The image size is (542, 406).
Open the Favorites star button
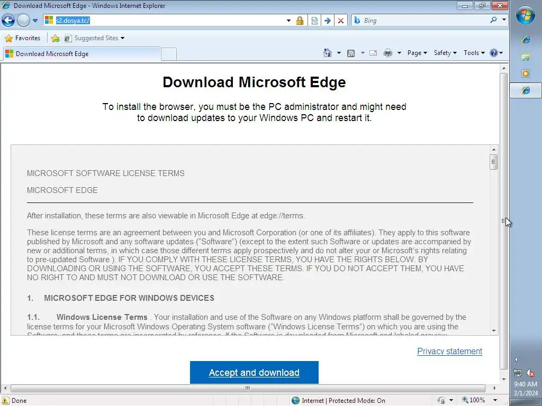tap(23, 38)
